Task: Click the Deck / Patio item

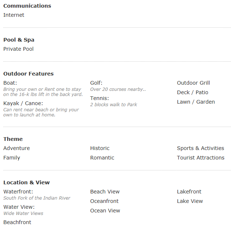Action: [193, 92]
